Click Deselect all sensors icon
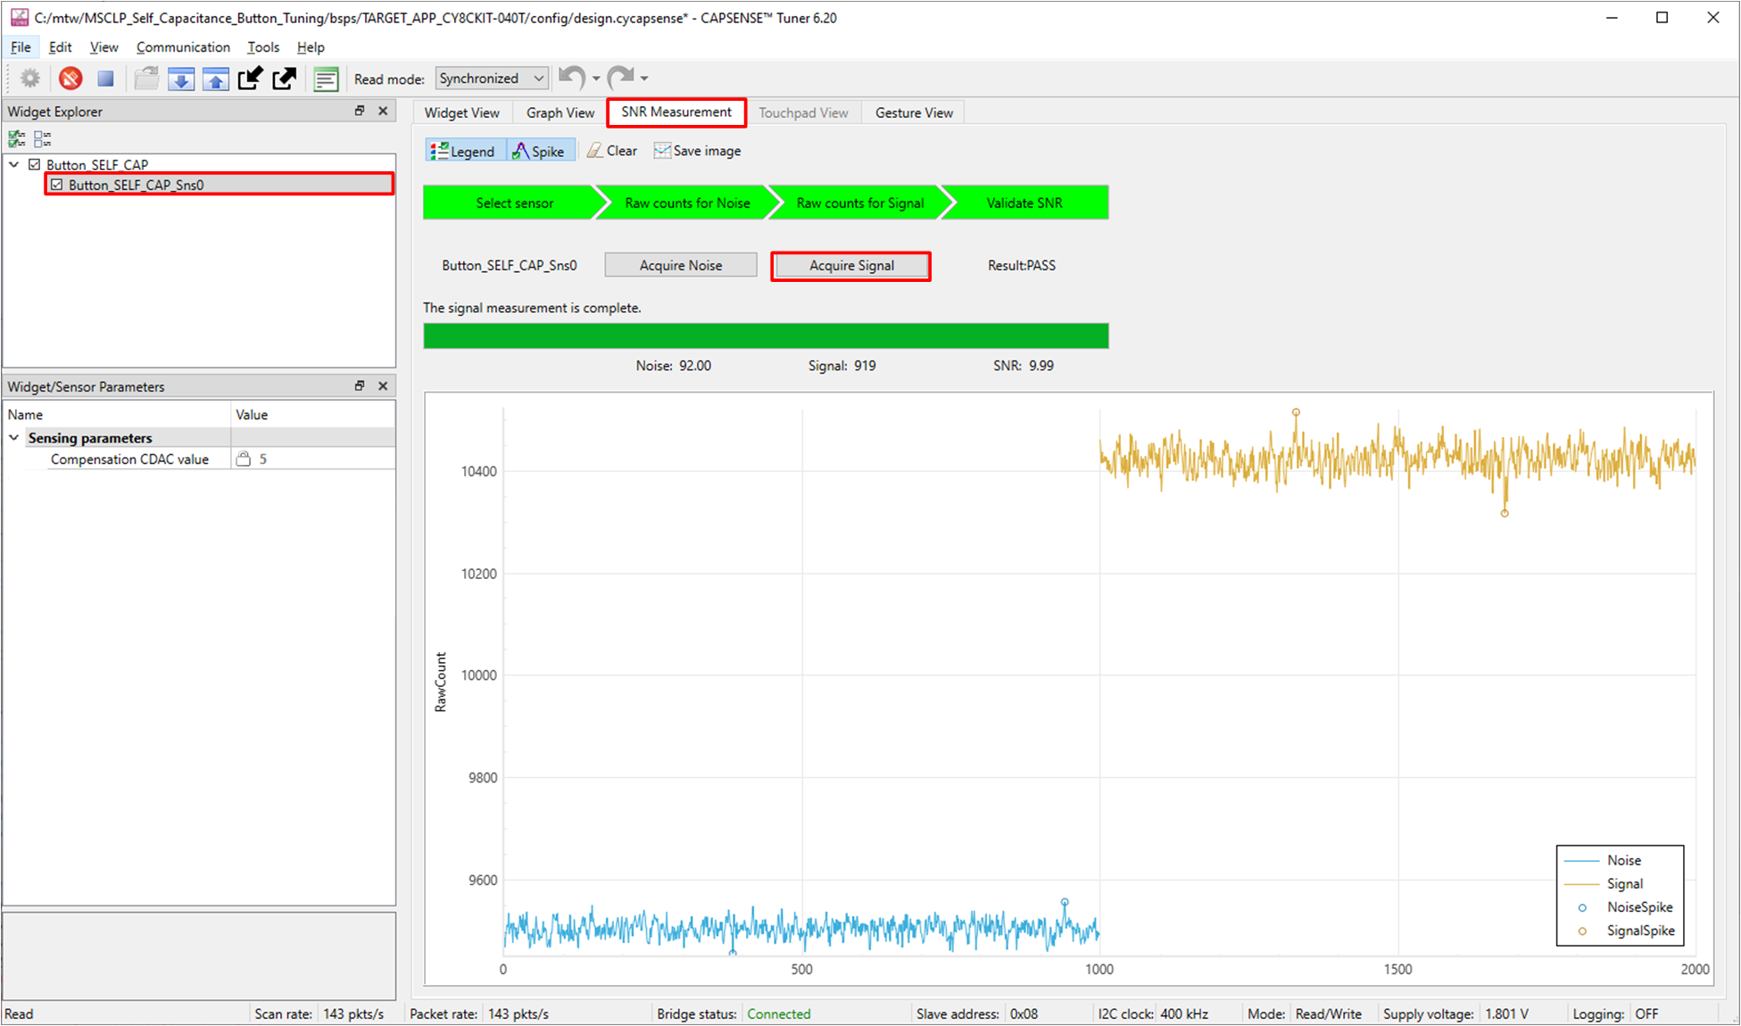 click(42, 138)
